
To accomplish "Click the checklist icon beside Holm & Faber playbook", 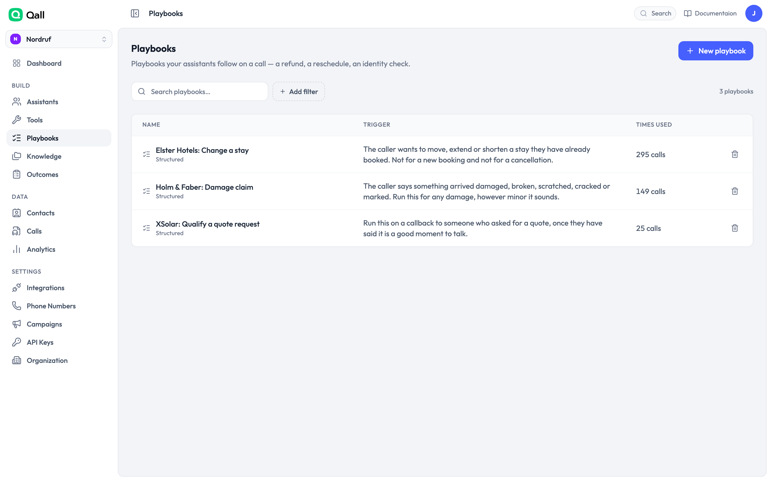I will click(146, 191).
